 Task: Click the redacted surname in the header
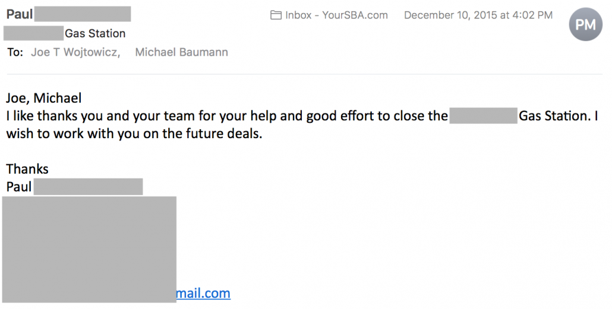83,14
